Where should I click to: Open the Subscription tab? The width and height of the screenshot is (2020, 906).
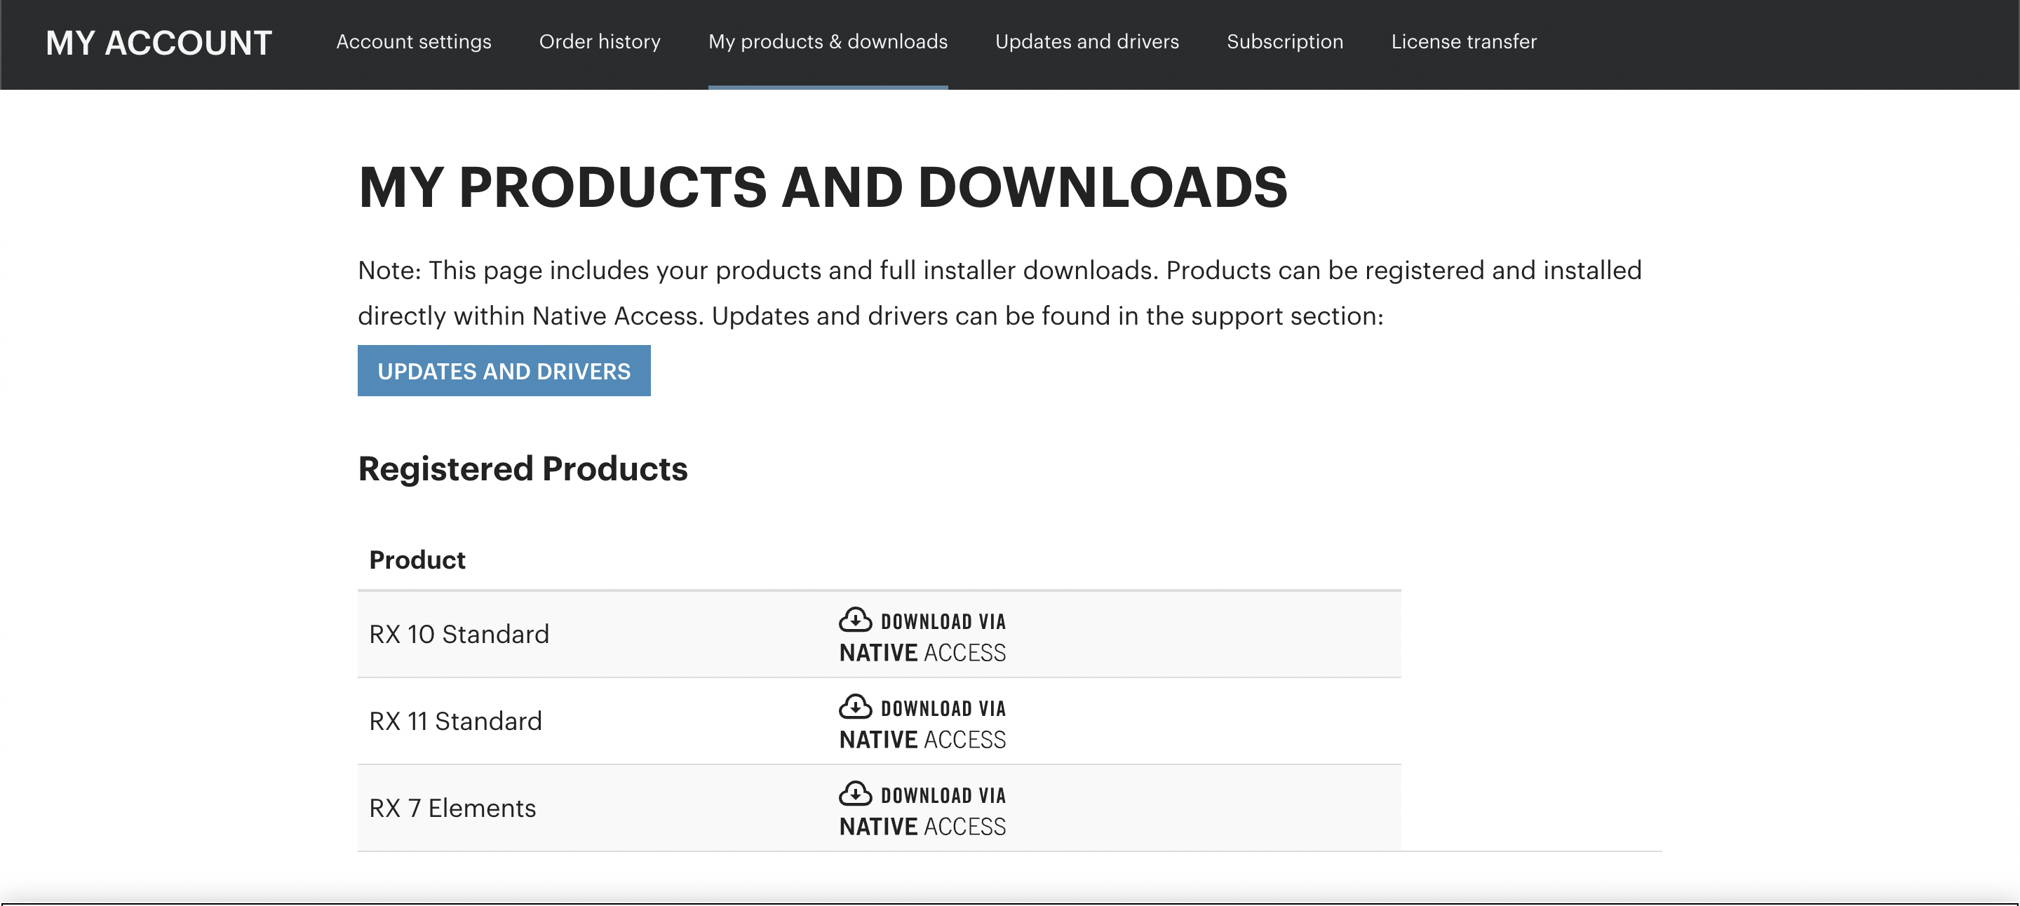point(1284,41)
